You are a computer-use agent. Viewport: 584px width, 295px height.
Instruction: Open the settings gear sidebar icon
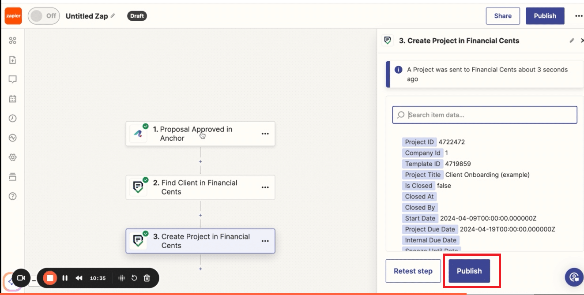coord(12,157)
